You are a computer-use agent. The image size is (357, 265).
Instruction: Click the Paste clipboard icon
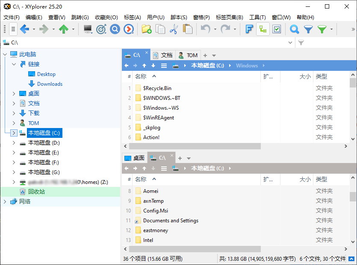coord(187,29)
